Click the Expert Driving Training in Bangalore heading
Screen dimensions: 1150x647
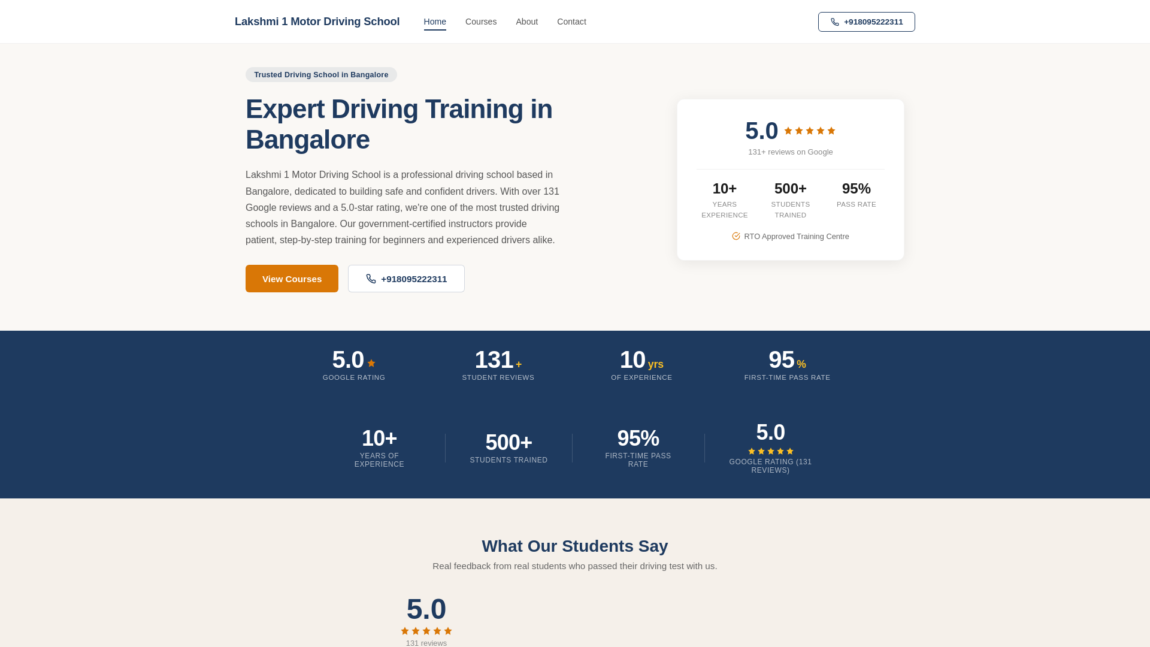point(399,125)
